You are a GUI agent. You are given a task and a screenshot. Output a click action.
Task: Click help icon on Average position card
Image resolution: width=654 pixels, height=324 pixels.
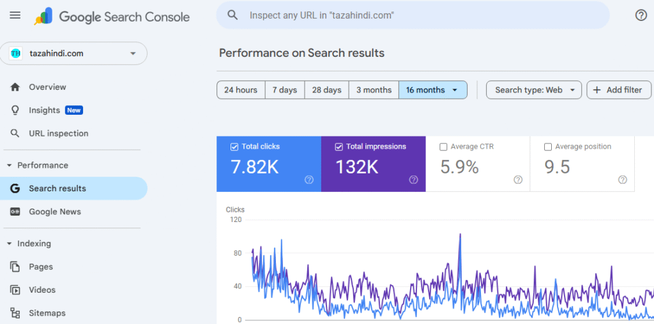[623, 180]
